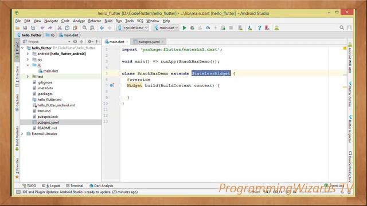Screen dimensions: 367x206
Task: Start debugging with the bug icon
Action: pos(192,28)
